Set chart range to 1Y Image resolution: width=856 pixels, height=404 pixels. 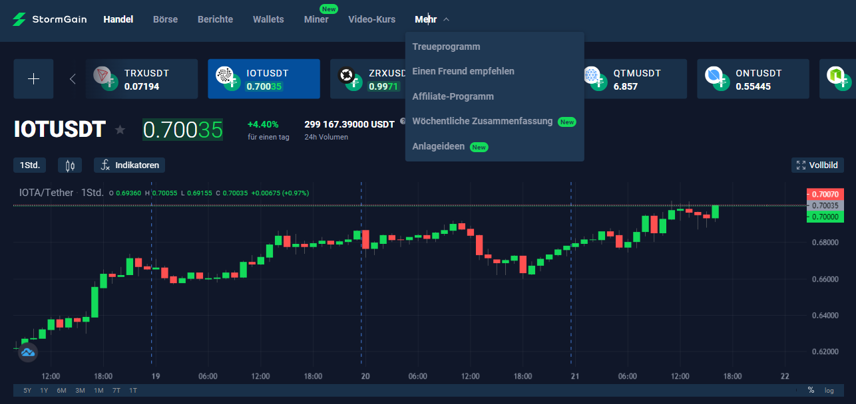[x=44, y=390]
